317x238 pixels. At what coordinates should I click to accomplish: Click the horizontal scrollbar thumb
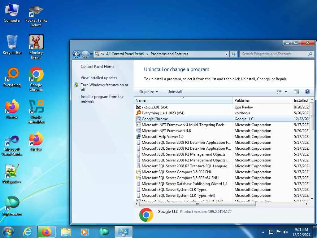click(x=197, y=204)
